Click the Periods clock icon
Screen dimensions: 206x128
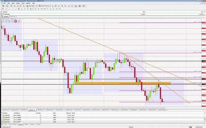(79, 6)
